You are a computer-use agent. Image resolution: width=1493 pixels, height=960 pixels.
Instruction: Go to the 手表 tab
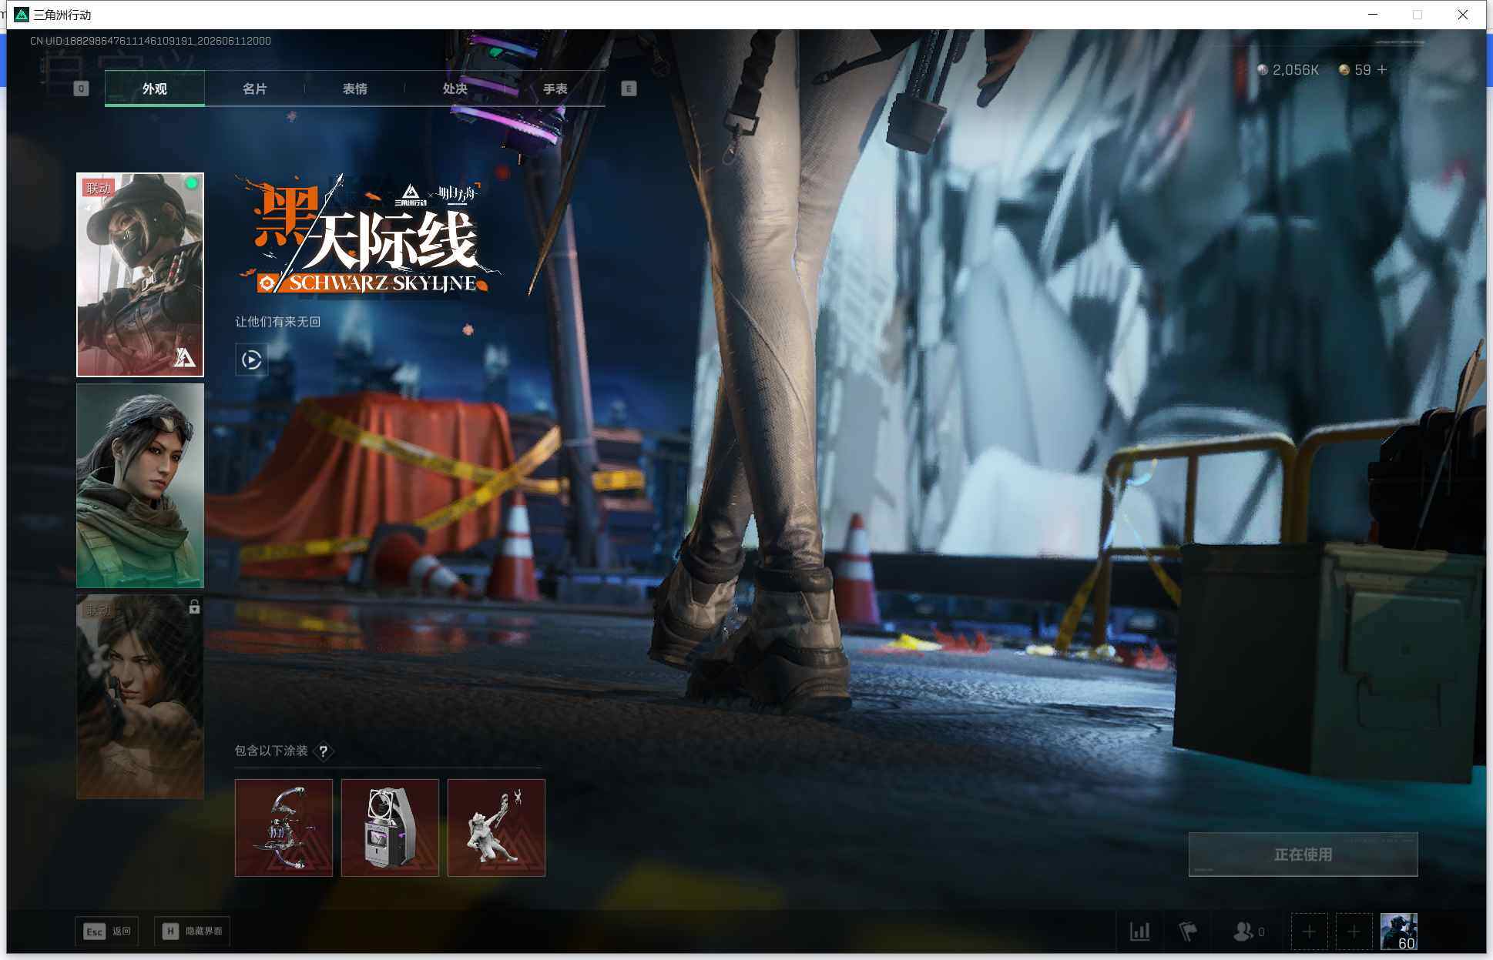(x=555, y=89)
